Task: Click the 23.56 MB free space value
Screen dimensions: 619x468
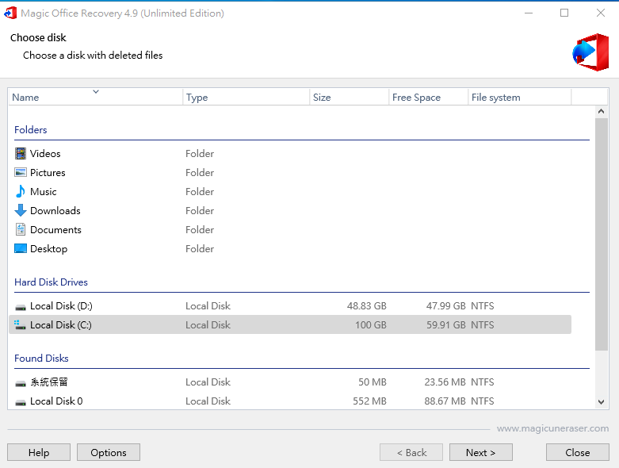Action: 445,382
